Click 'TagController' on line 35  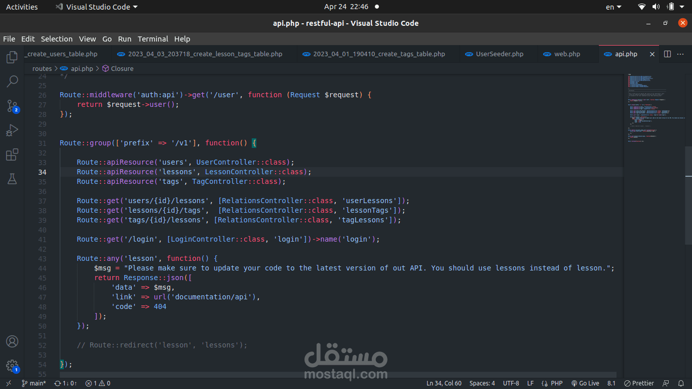click(x=220, y=181)
